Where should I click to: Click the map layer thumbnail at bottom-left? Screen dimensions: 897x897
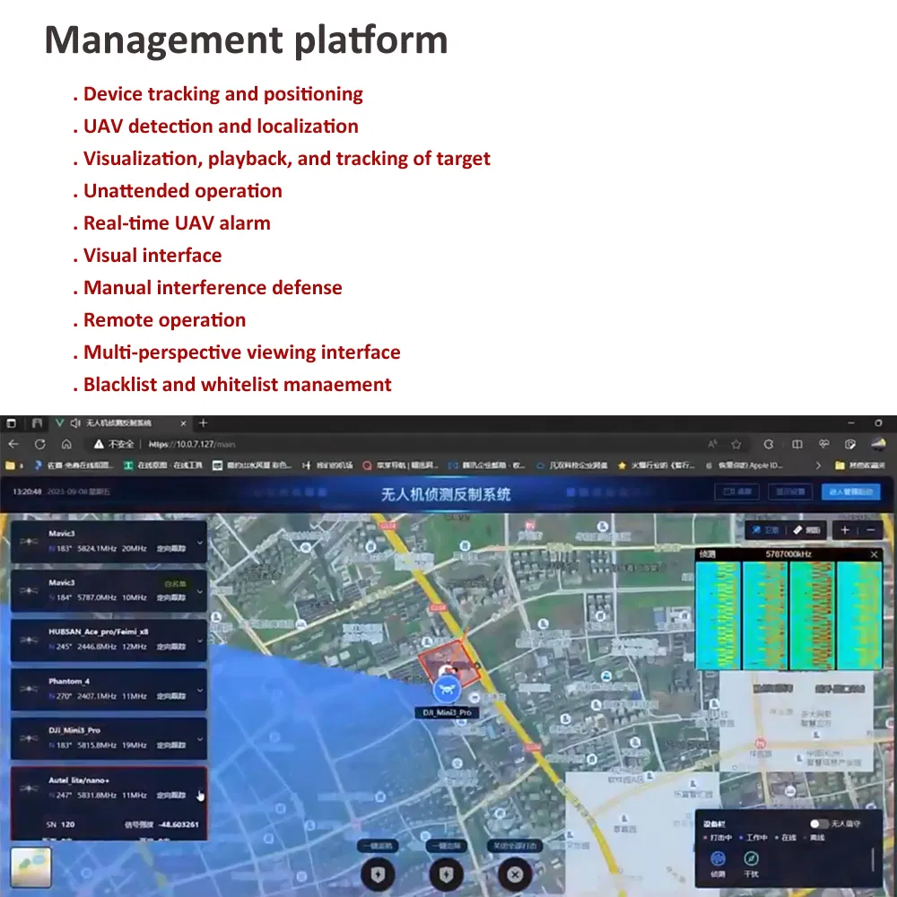coord(30,867)
